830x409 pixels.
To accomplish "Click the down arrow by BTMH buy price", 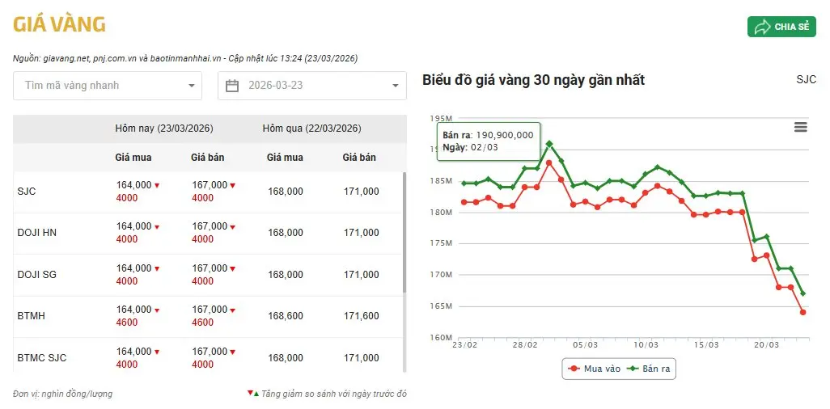I will [157, 310].
